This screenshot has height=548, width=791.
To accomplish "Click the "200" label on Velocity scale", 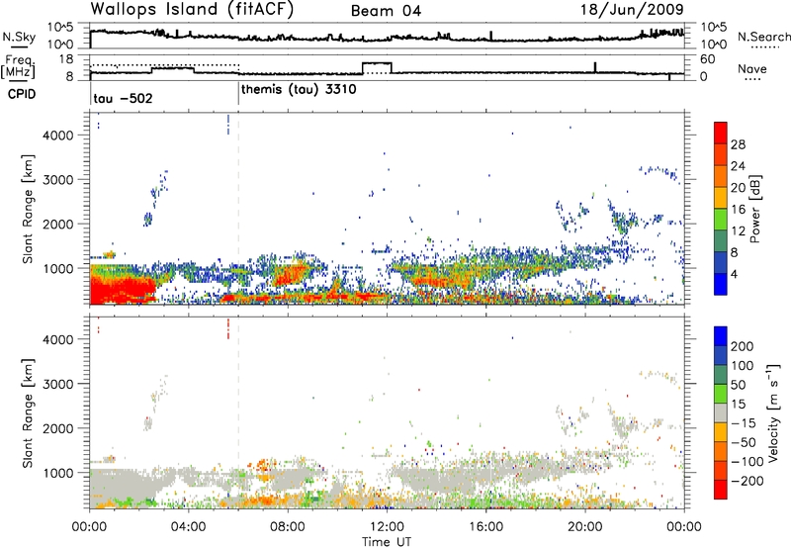I will (743, 346).
